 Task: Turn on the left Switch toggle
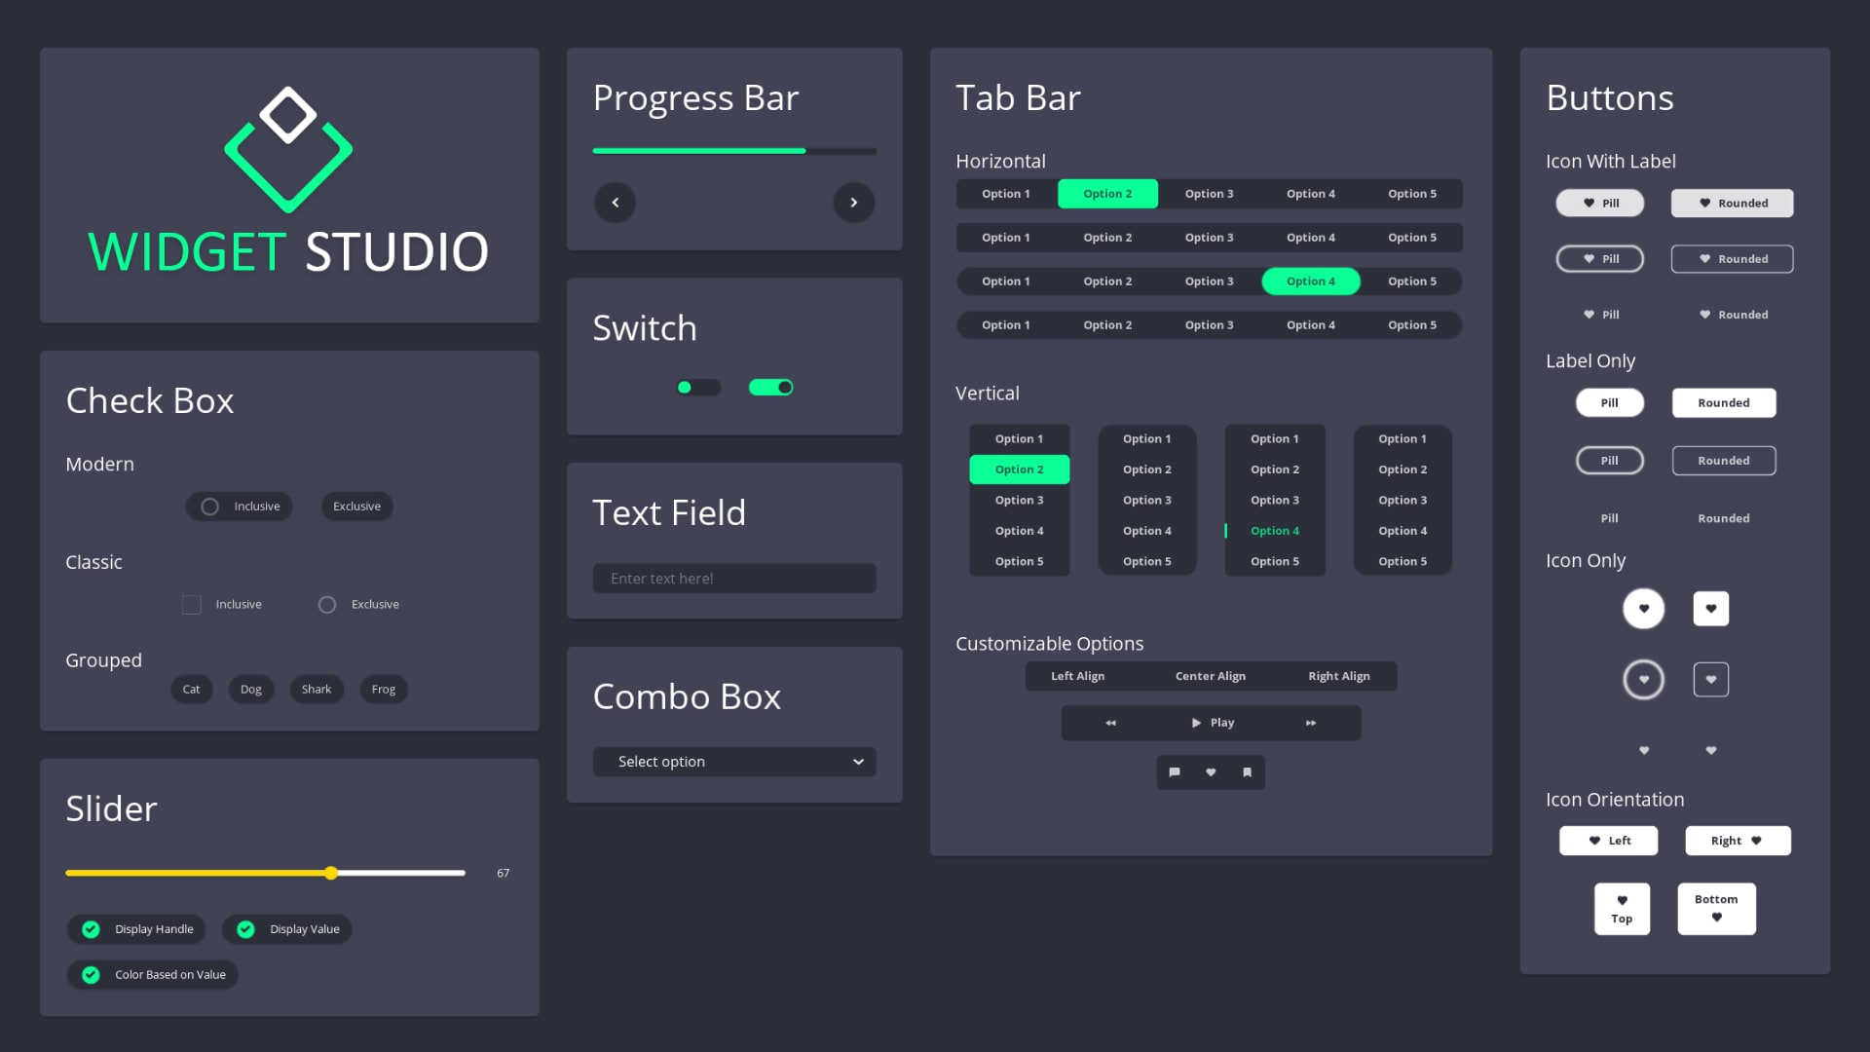(697, 387)
